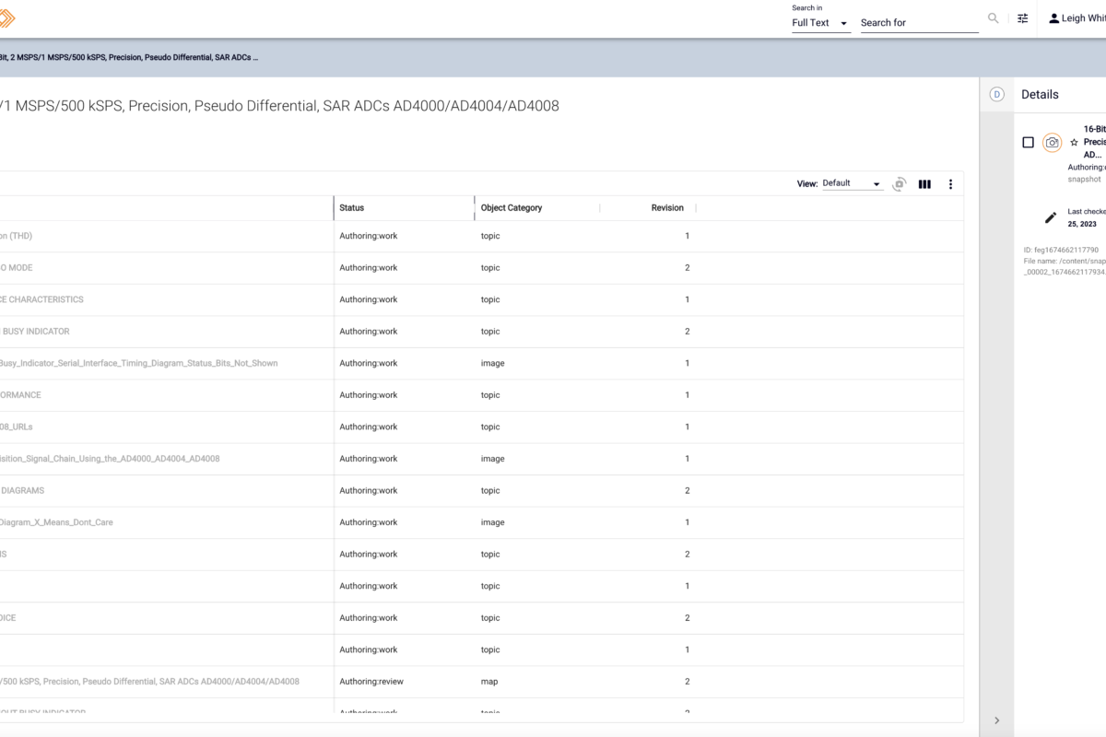This screenshot has height=737, width=1106.
Task: Select the Busy_Indicator_Serial_Interface_Timing_Diagram row
Action: pos(481,364)
